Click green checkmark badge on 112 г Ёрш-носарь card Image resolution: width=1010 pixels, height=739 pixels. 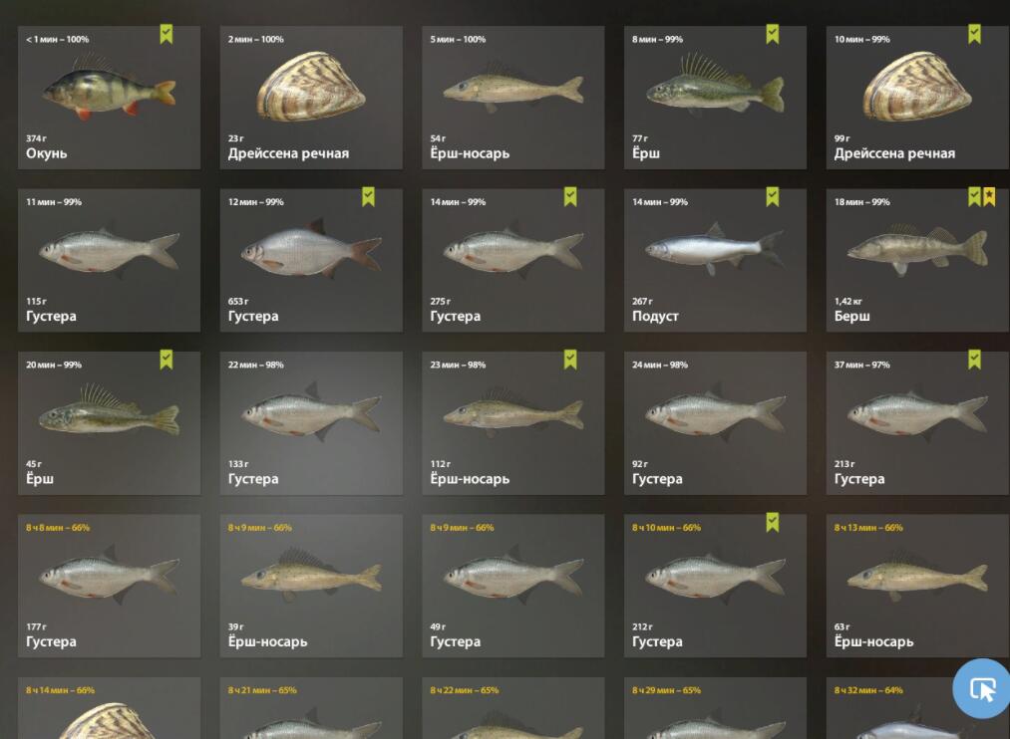click(x=570, y=360)
